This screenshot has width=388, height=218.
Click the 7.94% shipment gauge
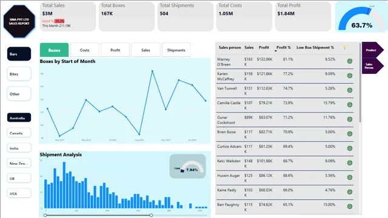pos(187,167)
